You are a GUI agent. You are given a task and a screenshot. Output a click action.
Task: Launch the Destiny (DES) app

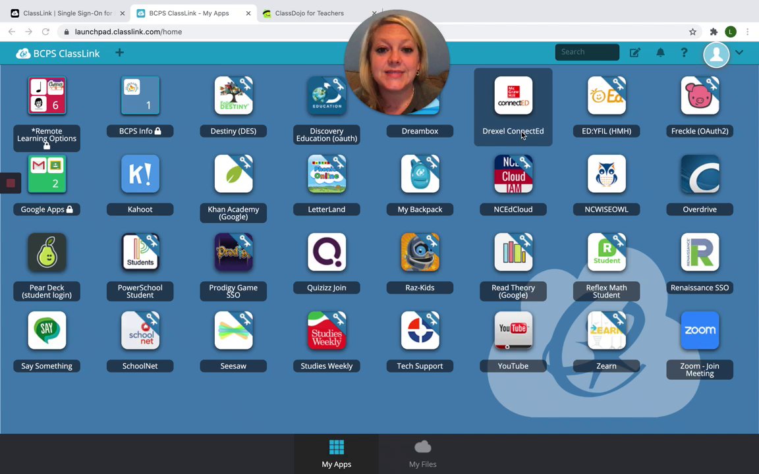[x=233, y=95]
